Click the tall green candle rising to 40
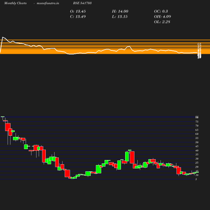 (x=127, y=156)
